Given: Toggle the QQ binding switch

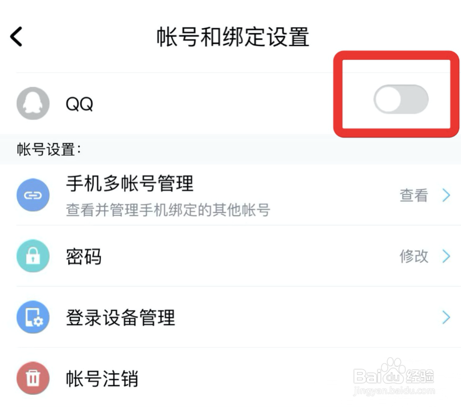Looking at the screenshot, I should pyautogui.click(x=401, y=100).
